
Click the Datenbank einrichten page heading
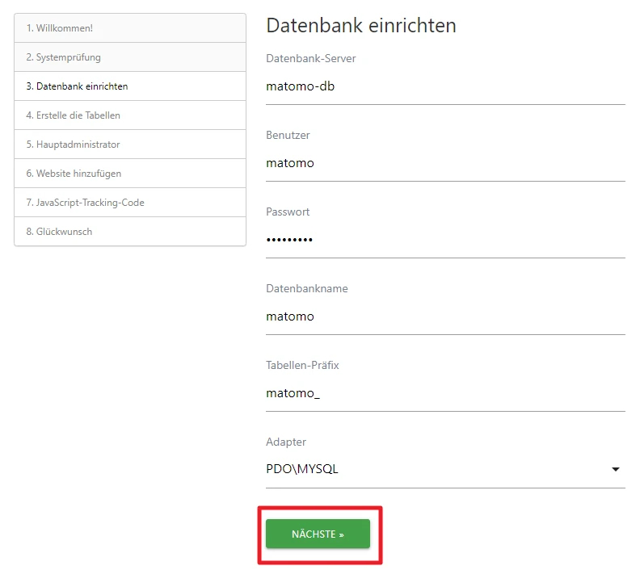360,26
